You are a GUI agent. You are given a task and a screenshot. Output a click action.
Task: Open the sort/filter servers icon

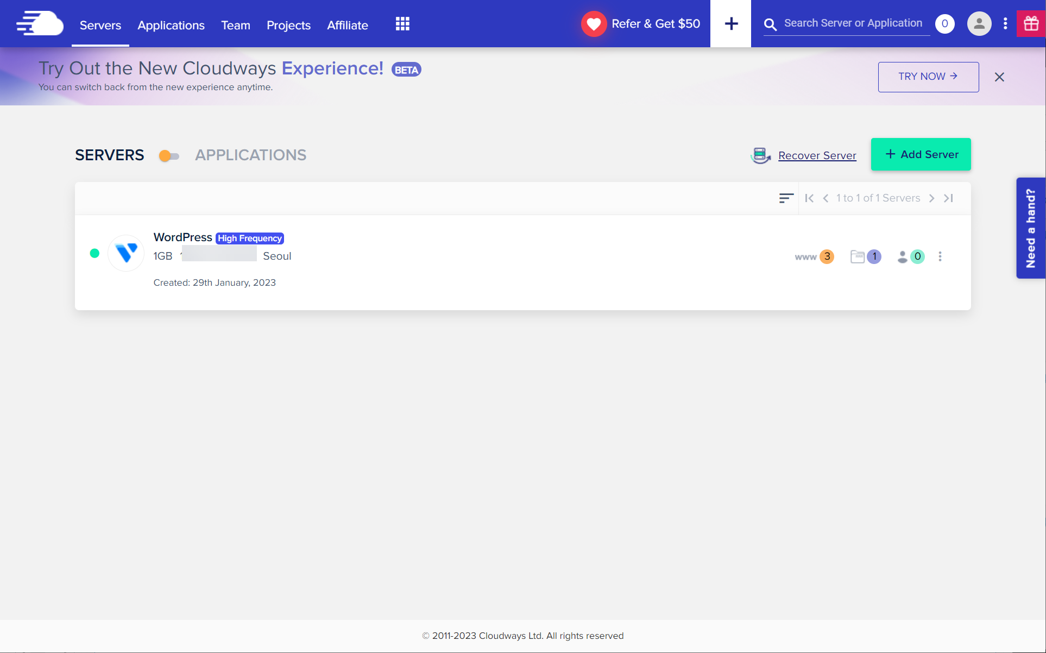pos(786,198)
